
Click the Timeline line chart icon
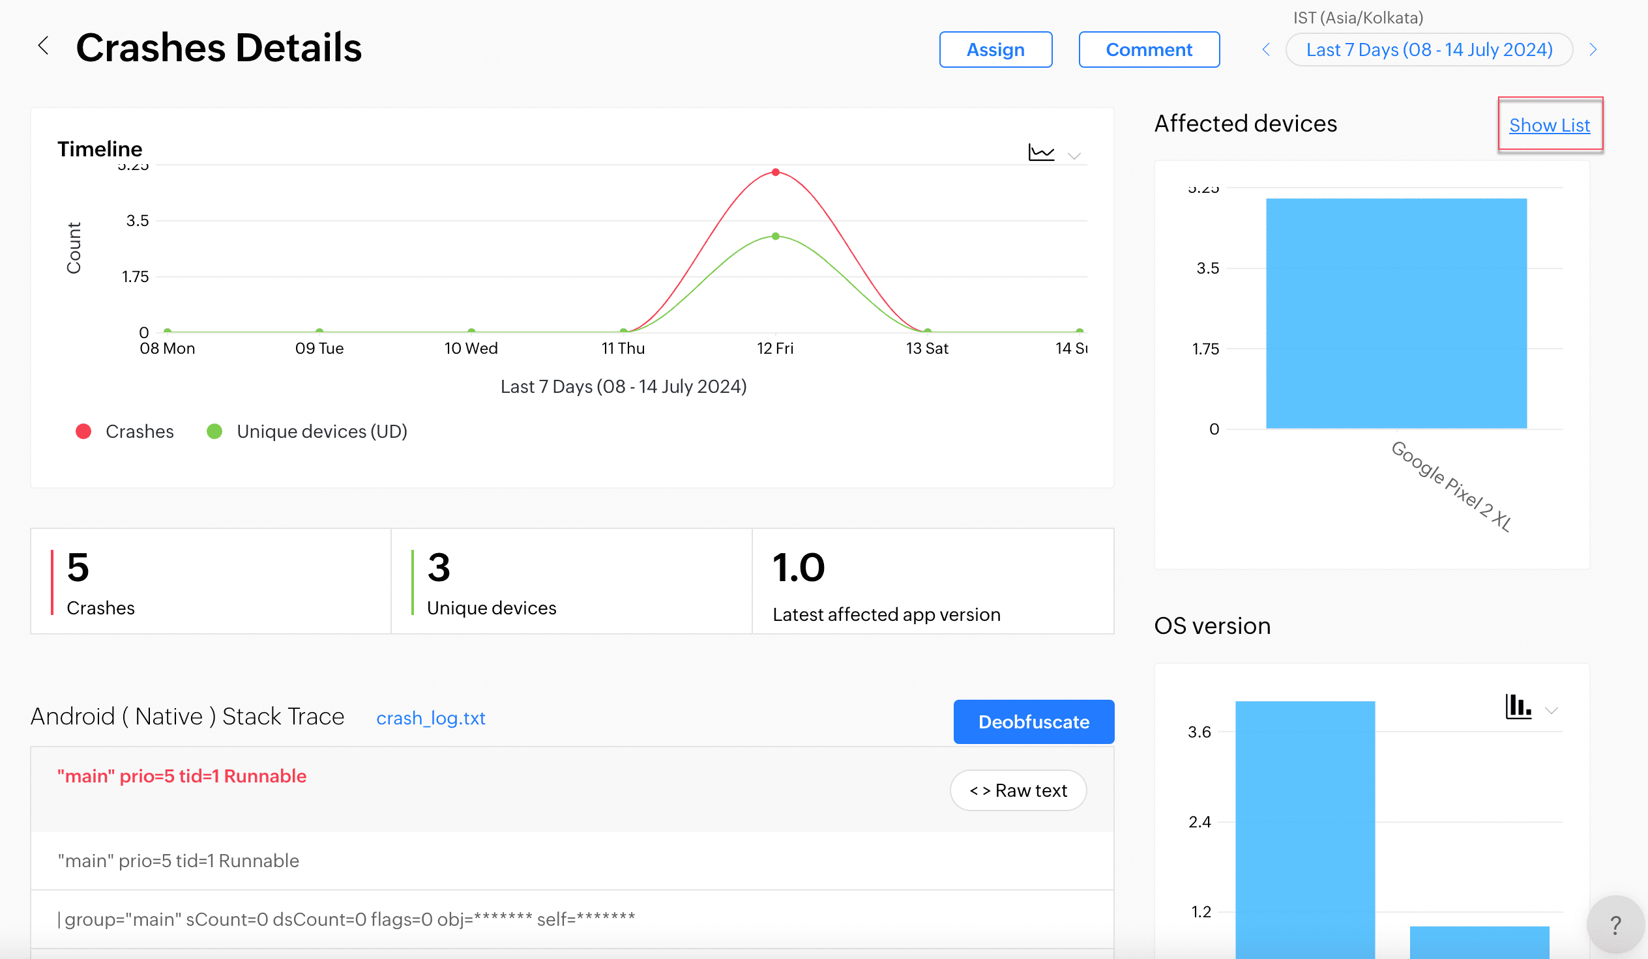point(1040,153)
